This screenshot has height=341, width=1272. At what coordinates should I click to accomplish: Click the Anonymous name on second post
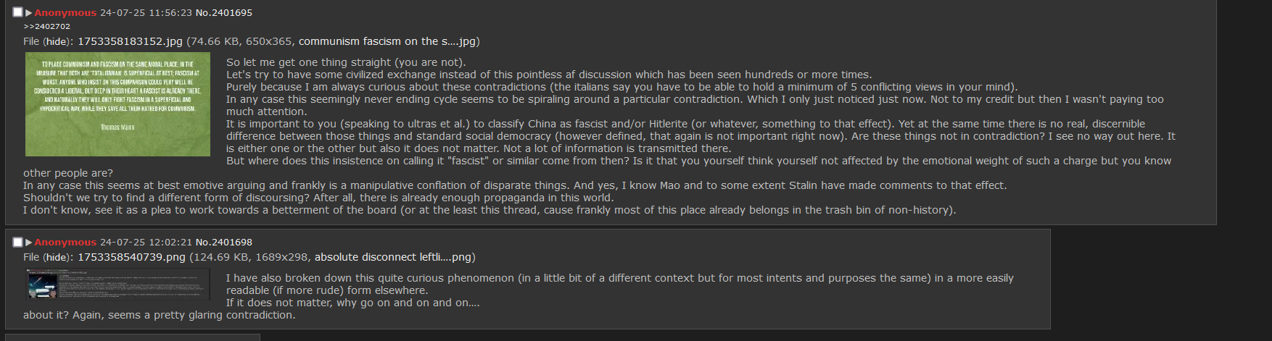tap(65, 243)
